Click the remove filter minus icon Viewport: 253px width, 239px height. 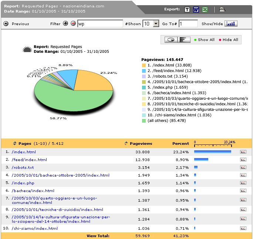(73, 24)
